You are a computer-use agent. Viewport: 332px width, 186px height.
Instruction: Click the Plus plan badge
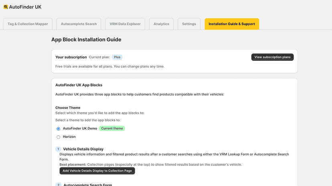pos(117,57)
